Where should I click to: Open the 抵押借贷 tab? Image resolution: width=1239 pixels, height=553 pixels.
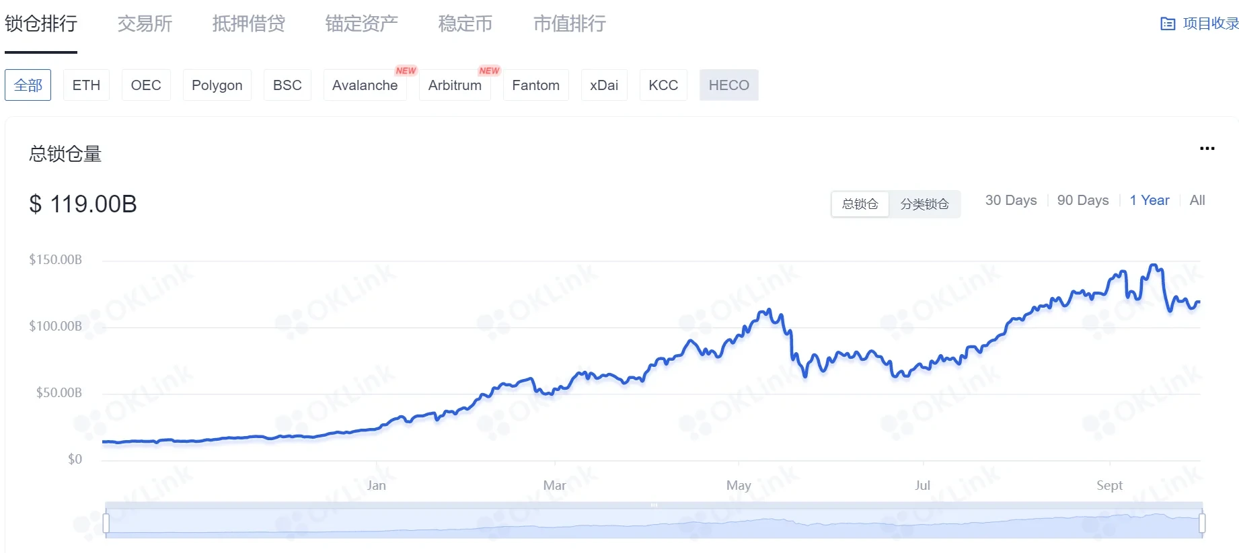[248, 24]
